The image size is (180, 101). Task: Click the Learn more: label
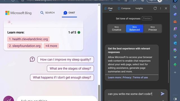[16, 33]
